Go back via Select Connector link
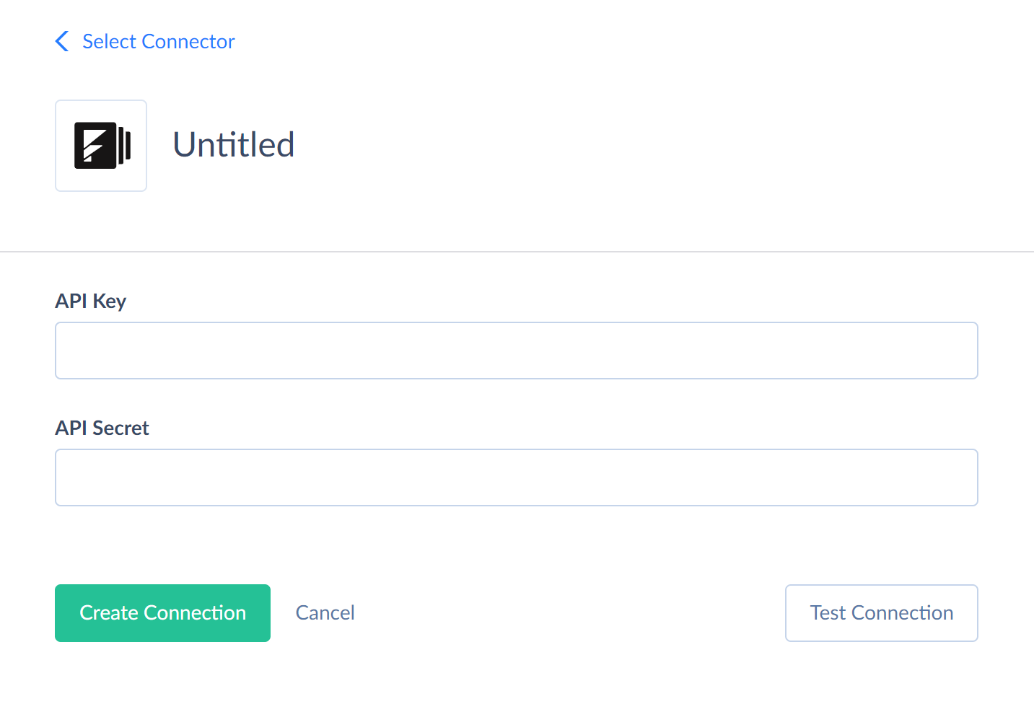This screenshot has width=1034, height=704. [159, 41]
